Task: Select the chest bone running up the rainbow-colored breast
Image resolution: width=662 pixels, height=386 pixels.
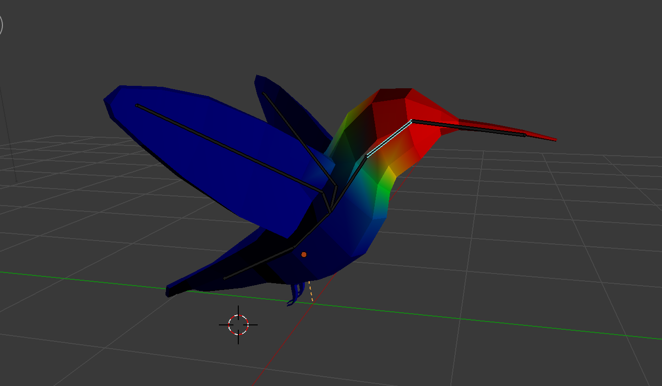Action: coord(348,184)
